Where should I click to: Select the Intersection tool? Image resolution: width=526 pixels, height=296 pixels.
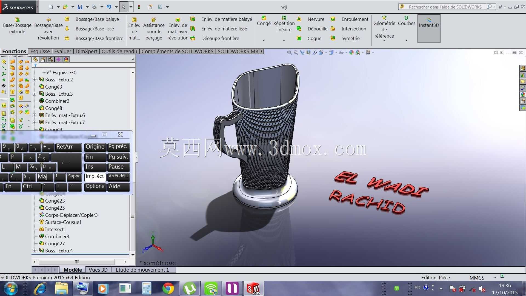point(348,29)
